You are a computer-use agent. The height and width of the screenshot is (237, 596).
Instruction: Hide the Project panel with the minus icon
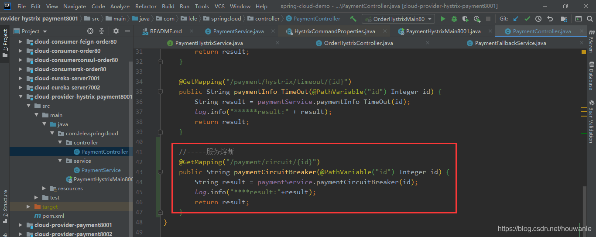[x=127, y=31]
